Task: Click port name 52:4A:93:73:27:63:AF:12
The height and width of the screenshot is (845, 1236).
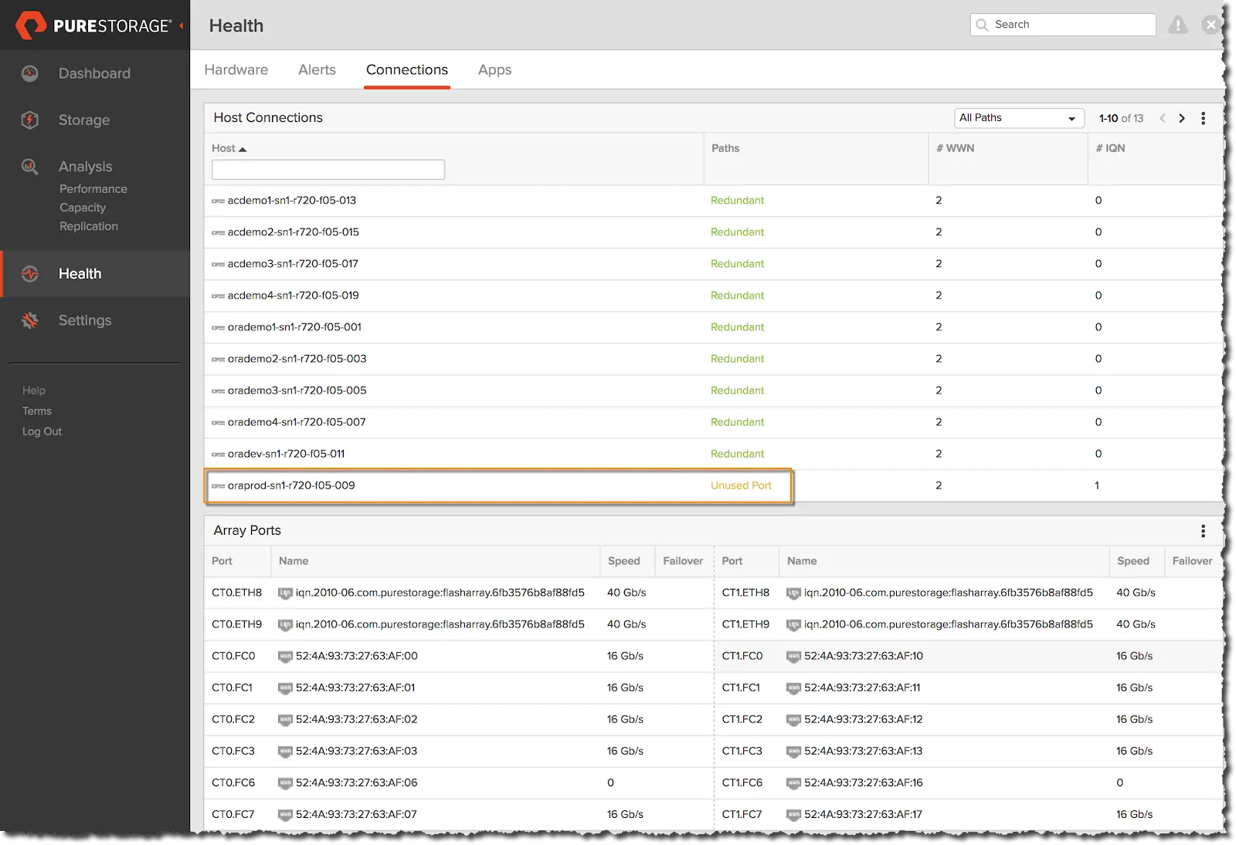Action: click(x=864, y=719)
